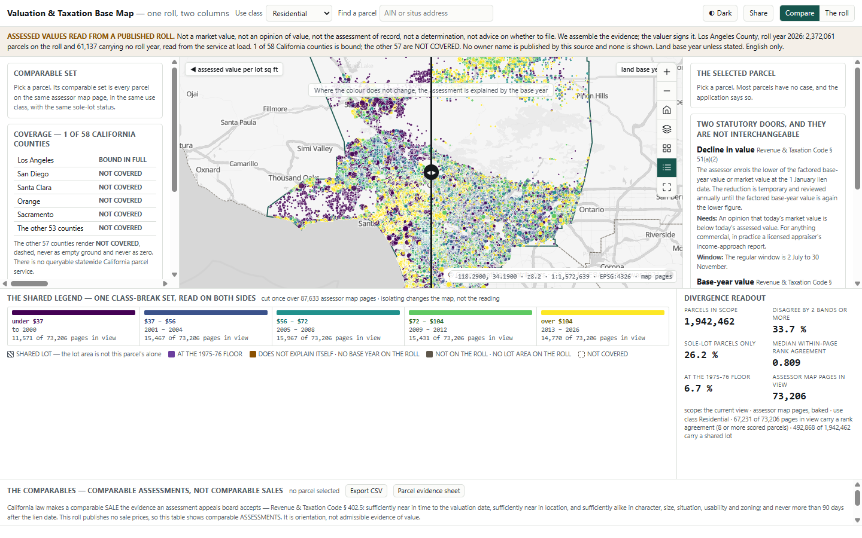
Task: Open the map layers control
Action: coord(667,129)
